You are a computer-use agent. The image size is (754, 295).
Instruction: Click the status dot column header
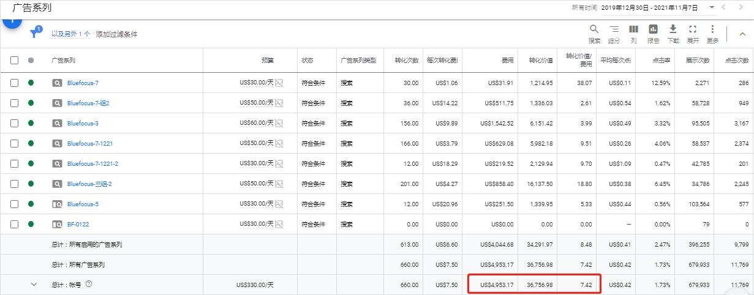tap(31, 61)
